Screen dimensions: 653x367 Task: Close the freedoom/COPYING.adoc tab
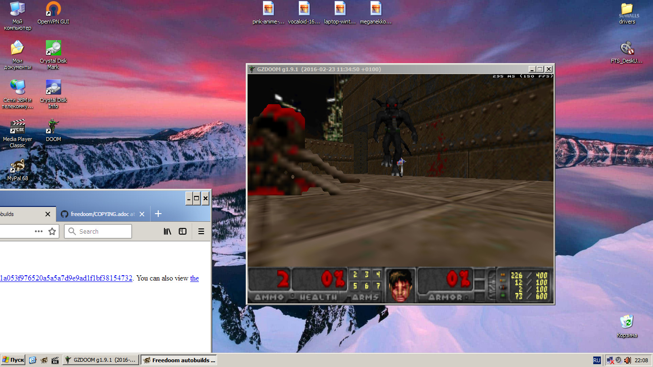click(142, 214)
